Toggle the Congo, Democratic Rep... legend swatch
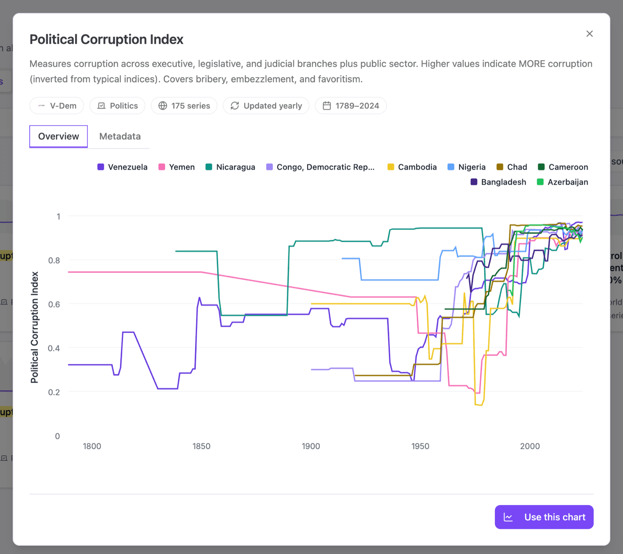The width and height of the screenshot is (623, 554). coord(269,167)
